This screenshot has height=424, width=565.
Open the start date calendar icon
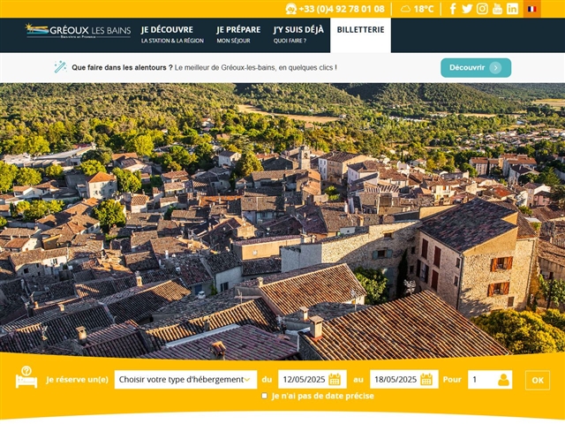pyautogui.click(x=335, y=379)
